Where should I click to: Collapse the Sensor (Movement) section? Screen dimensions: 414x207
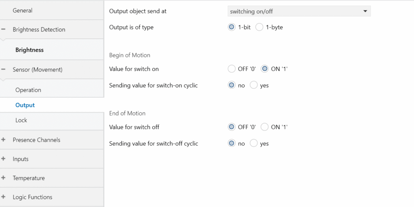point(3,69)
